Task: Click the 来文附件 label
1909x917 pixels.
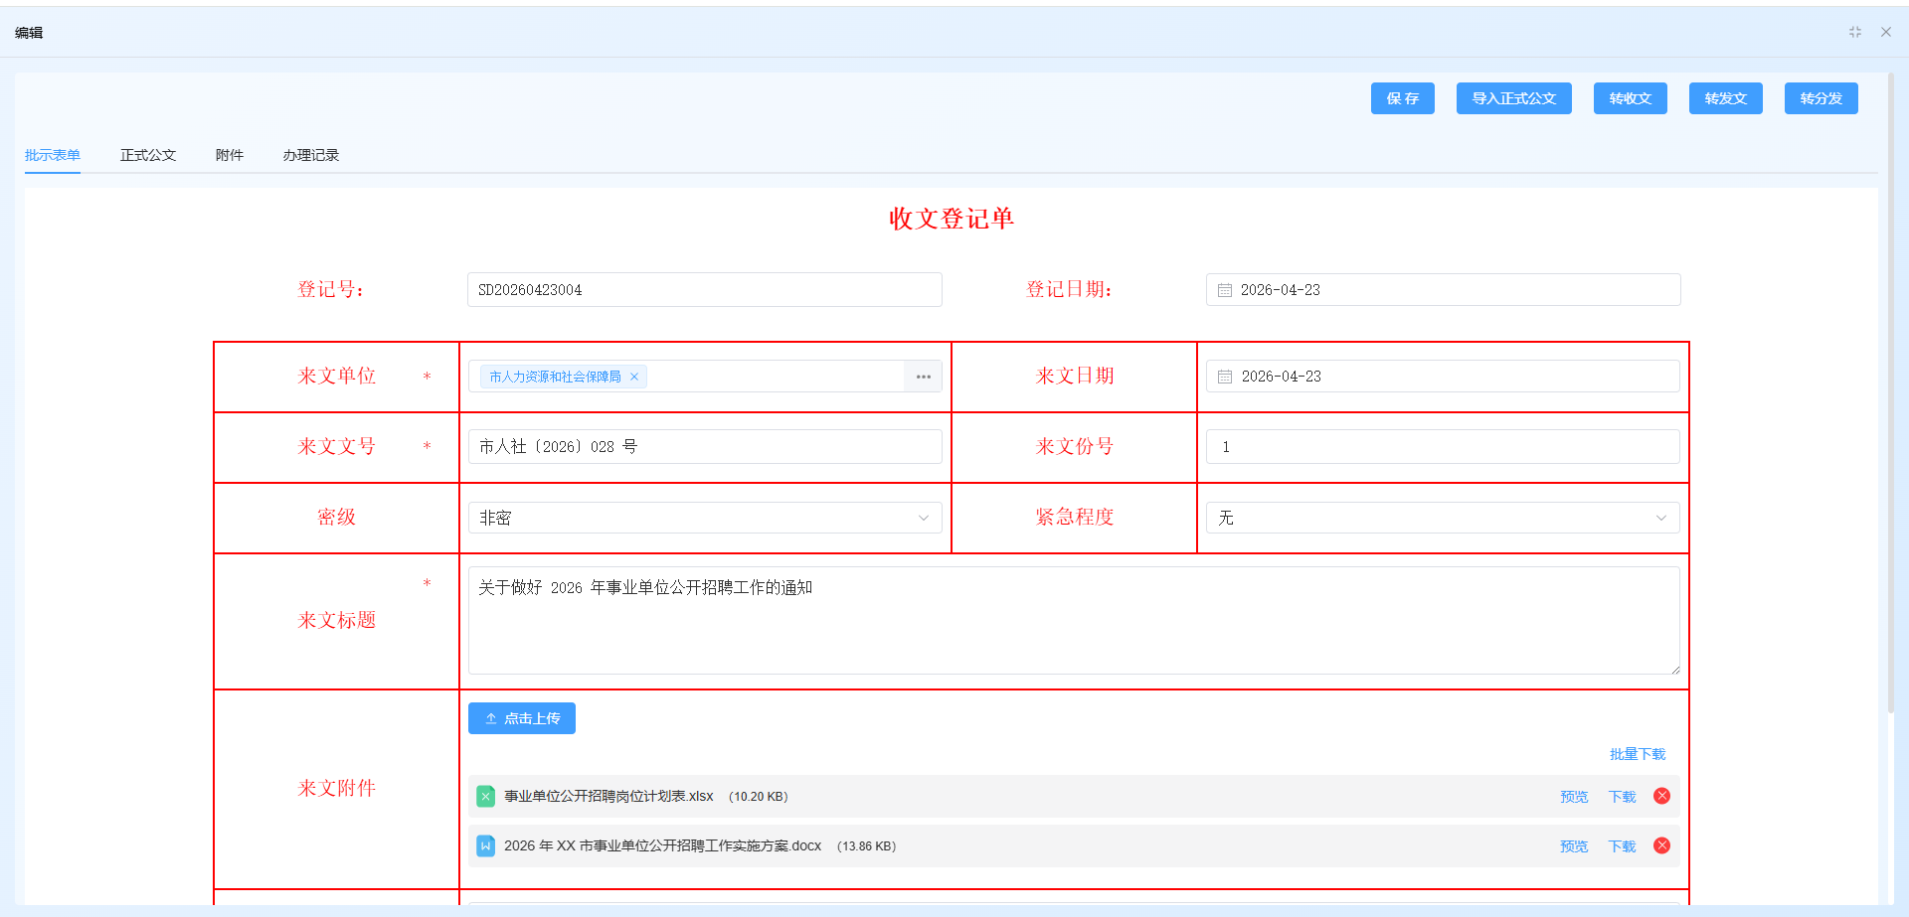Action: point(337,789)
